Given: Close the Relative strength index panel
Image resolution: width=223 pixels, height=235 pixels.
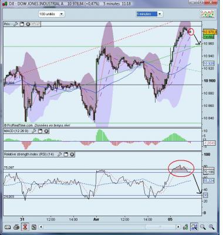Looking at the screenshot, I should click(72, 155).
